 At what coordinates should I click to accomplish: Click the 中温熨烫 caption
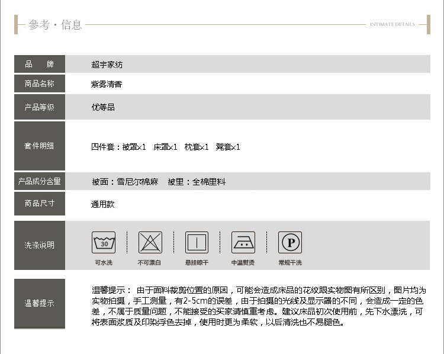click(243, 262)
